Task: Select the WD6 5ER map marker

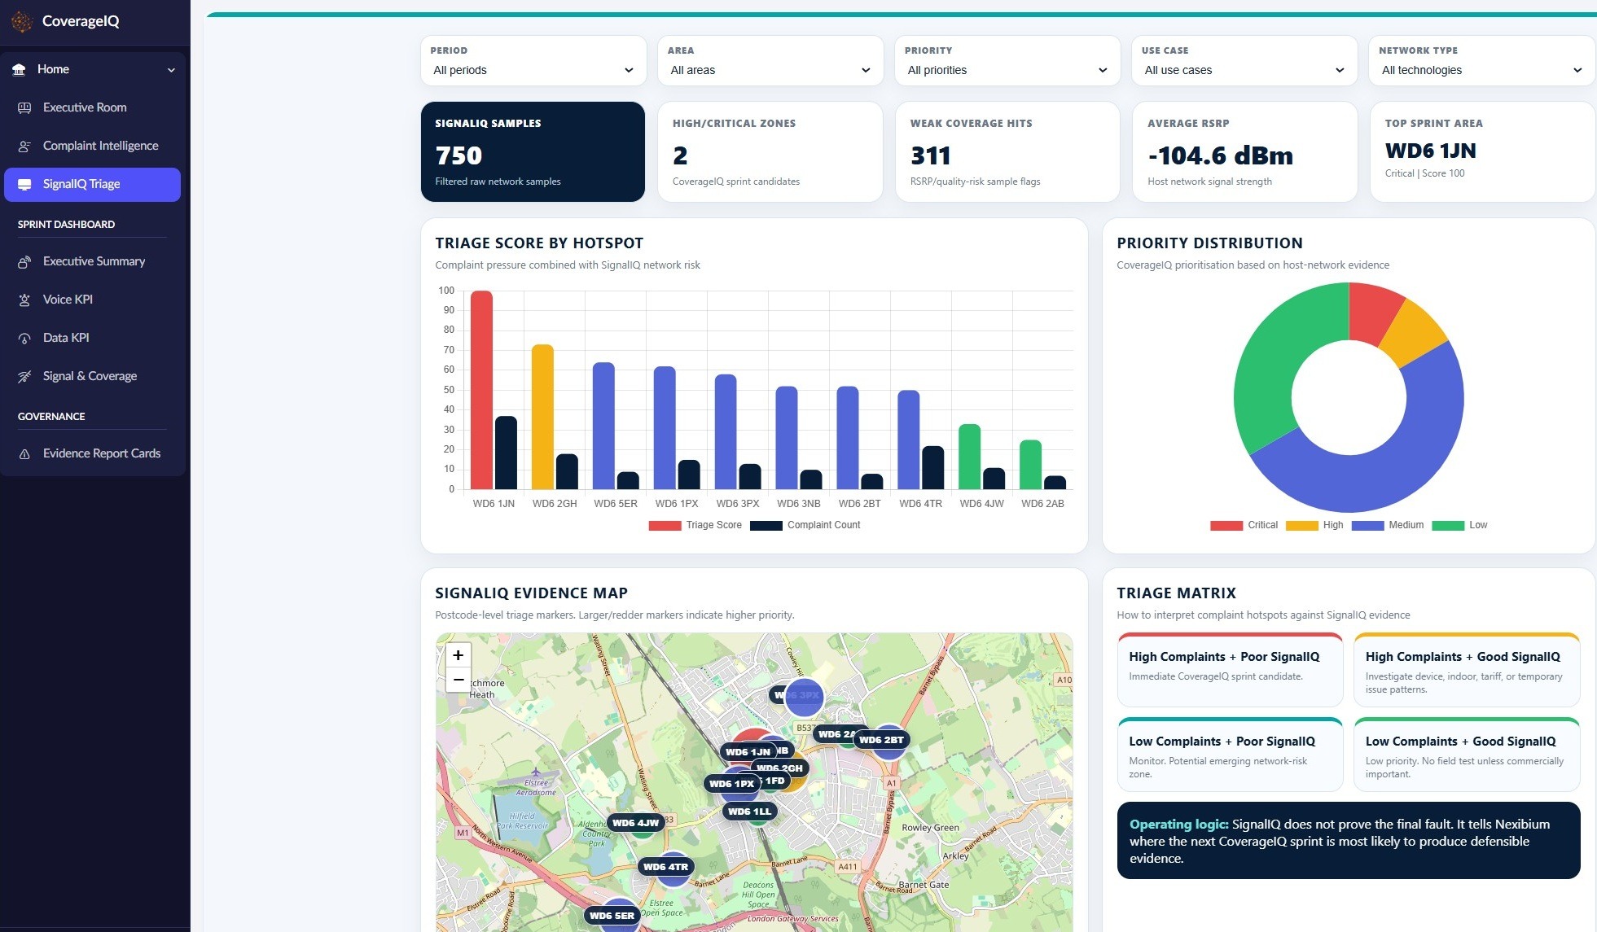Action: pos(612,916)
